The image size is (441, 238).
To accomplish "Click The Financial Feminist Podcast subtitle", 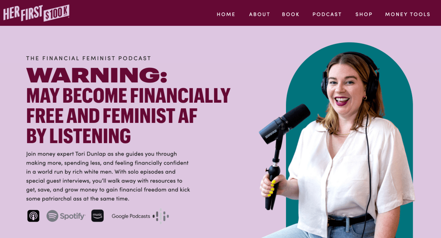I will click(x=89, y=58).
